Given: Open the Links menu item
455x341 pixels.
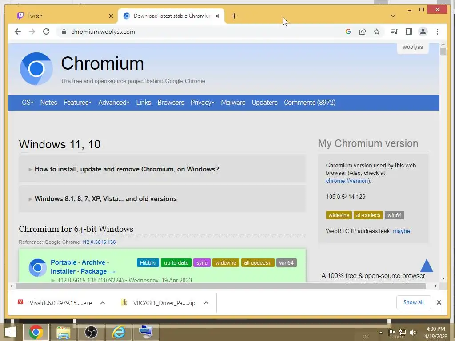Looking at the screenshot, I should click(x=144, y=103).
